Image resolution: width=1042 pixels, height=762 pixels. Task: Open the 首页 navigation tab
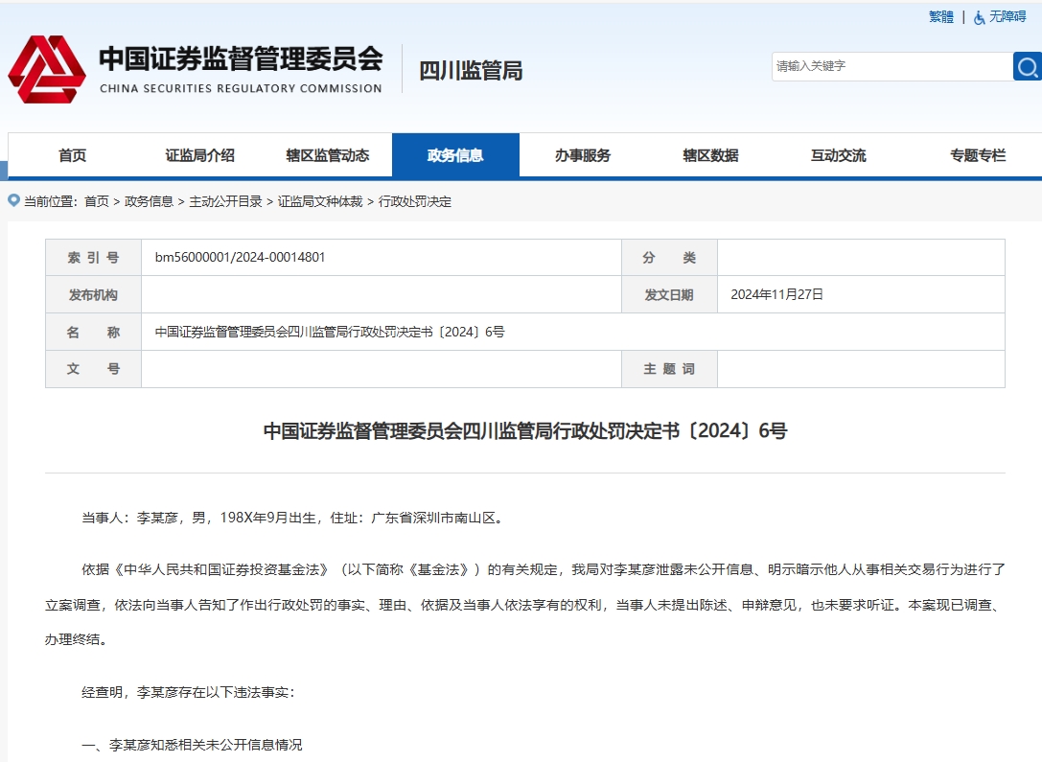pyautogui.click(x=73, y=155)
